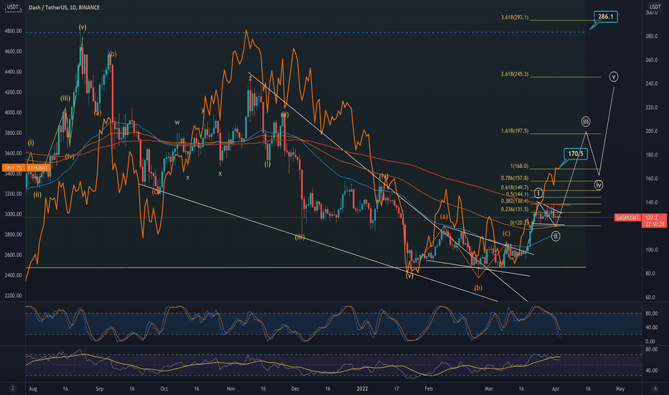669x395 pixels.
Task: Open the USDT currency label on the left scale
Action: pyautogui.click(x=12, y=7)
